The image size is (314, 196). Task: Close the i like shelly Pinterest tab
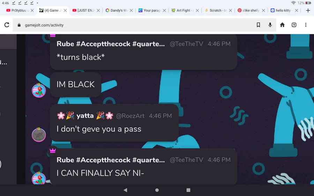263,10
